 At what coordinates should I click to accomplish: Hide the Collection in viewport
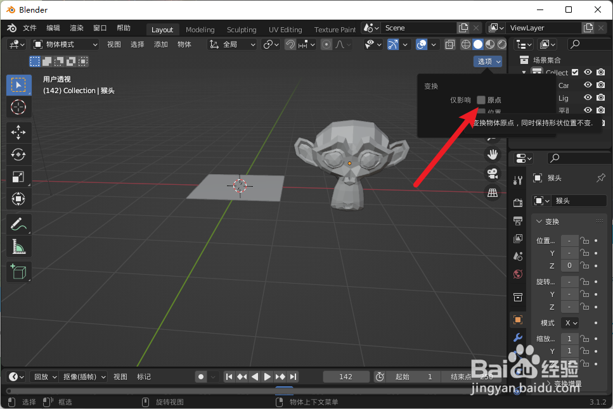click(588, 72)
